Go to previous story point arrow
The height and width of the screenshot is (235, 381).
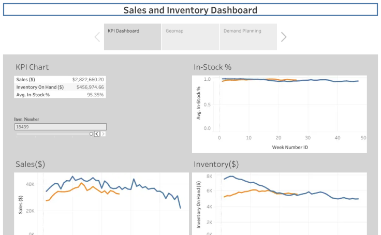97,37
